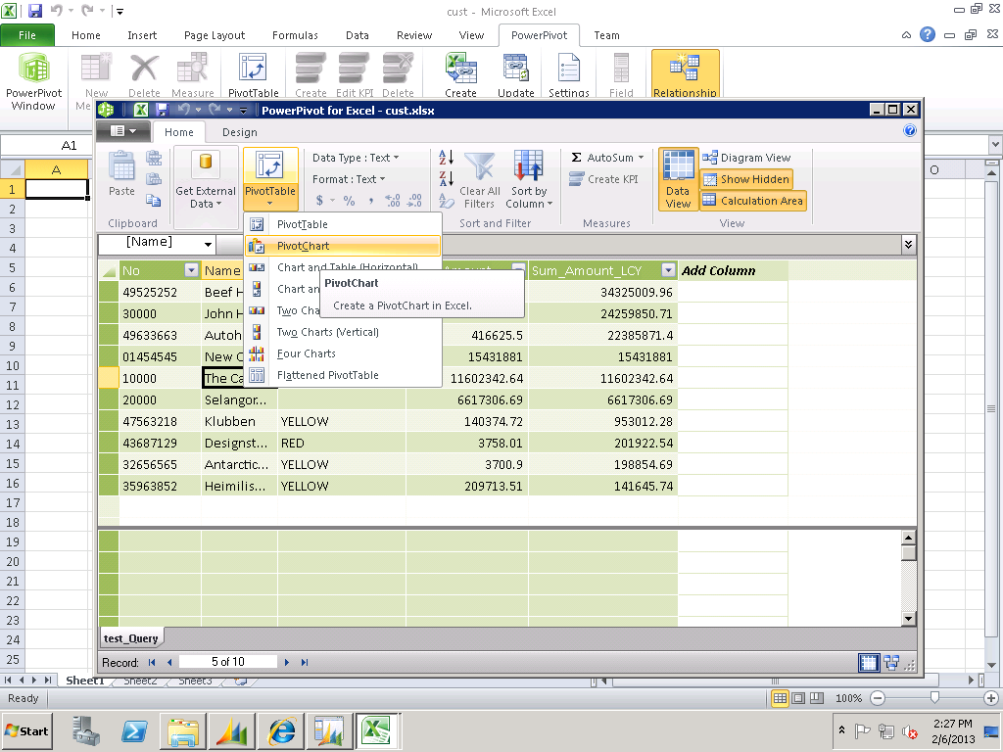This screenshot has width=1003, height=752.
Task: Click record number field 5 of 10
Action: click(227, 662)
